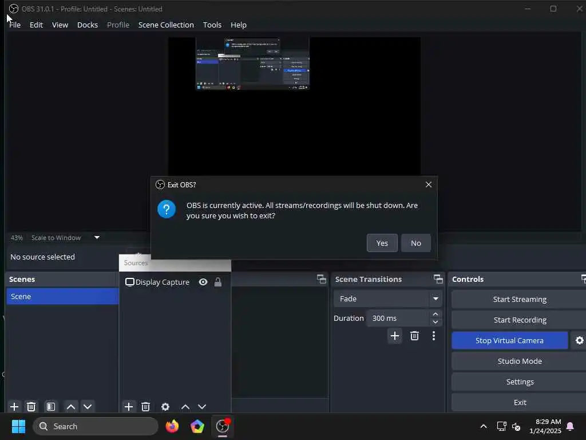Viewport: 586px width, 440px height.
Task: Open the Help menu
Action: tap(239, 25)
